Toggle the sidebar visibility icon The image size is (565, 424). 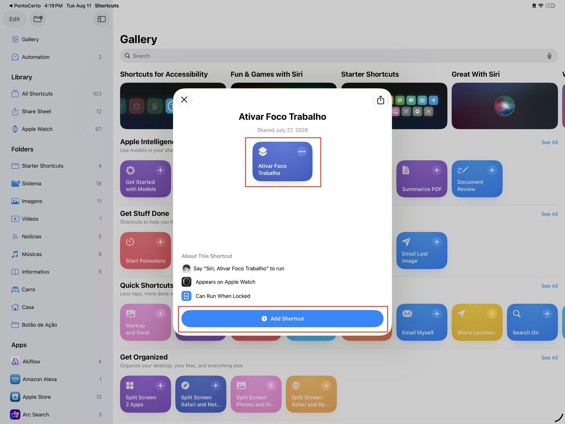click(x=102, y=19)
